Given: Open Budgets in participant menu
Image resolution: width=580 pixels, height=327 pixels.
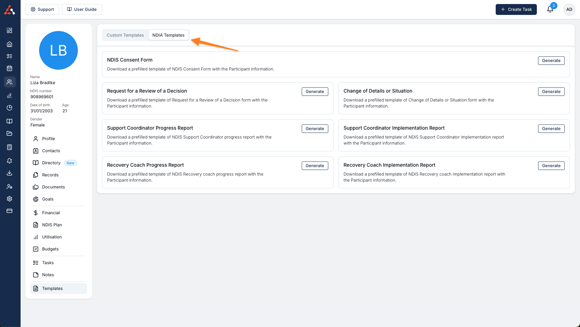Looking at the screenshot, I should click(x=50, y=249).
